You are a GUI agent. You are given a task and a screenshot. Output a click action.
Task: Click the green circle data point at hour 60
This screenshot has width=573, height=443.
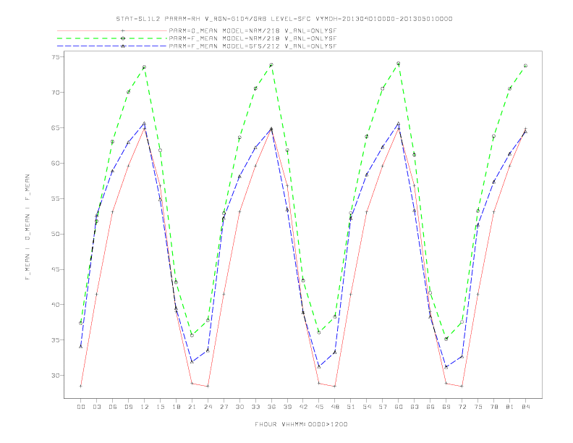[399, 64]
